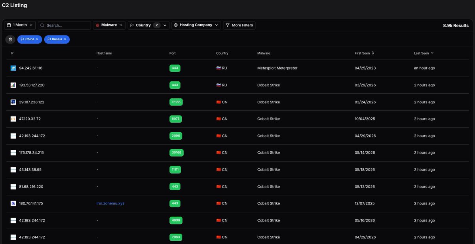Click port badge 30168
Viewport: 475px width, 244px height.
point(177,153)
